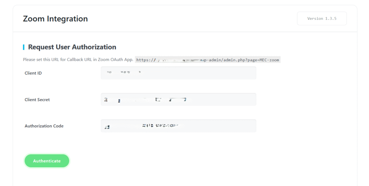The width and height of the screenshot is (369, 186).
Task: Focus the Client Secret input field
Action: click(178, 99)
